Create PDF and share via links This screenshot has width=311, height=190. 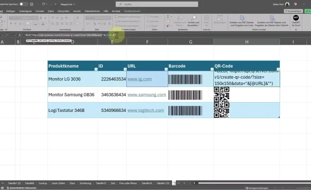click(x=242, y=21)
